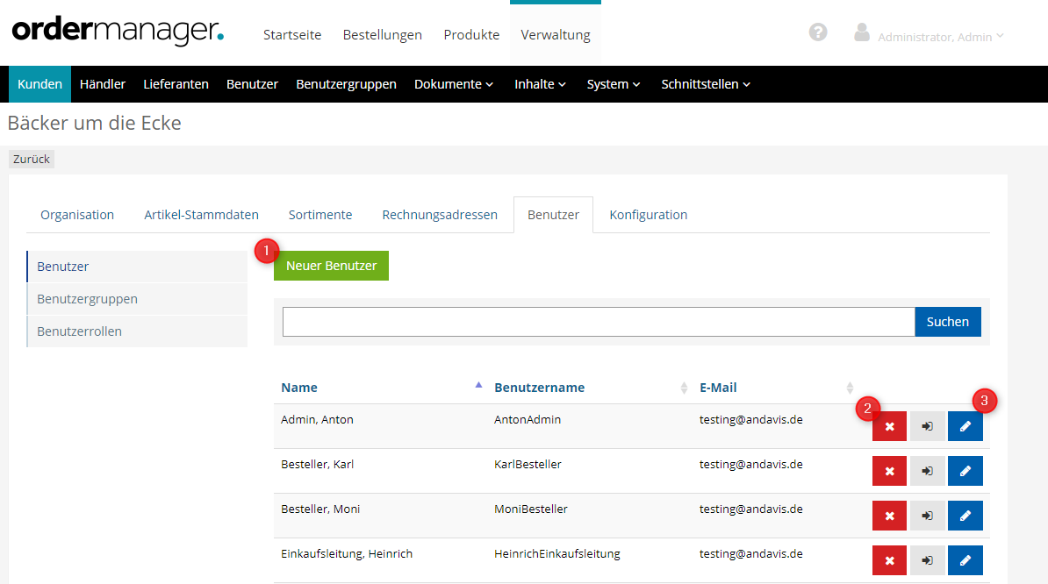Screen dimensions: 1048x584
Task: Sort the table by E-Mail column
Action: pyautogui.click(x=718, y=388)
